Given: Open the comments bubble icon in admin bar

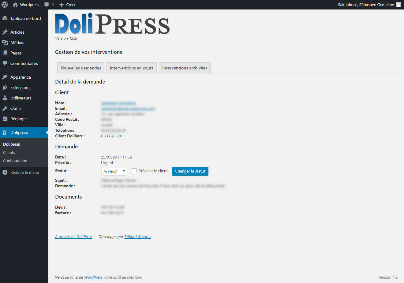Looking at the screenshot, I should [x=47, y=5].
